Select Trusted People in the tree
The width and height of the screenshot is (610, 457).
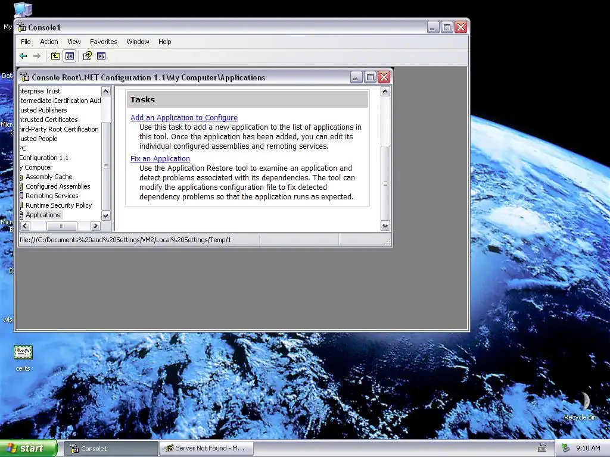click(39, 139)
